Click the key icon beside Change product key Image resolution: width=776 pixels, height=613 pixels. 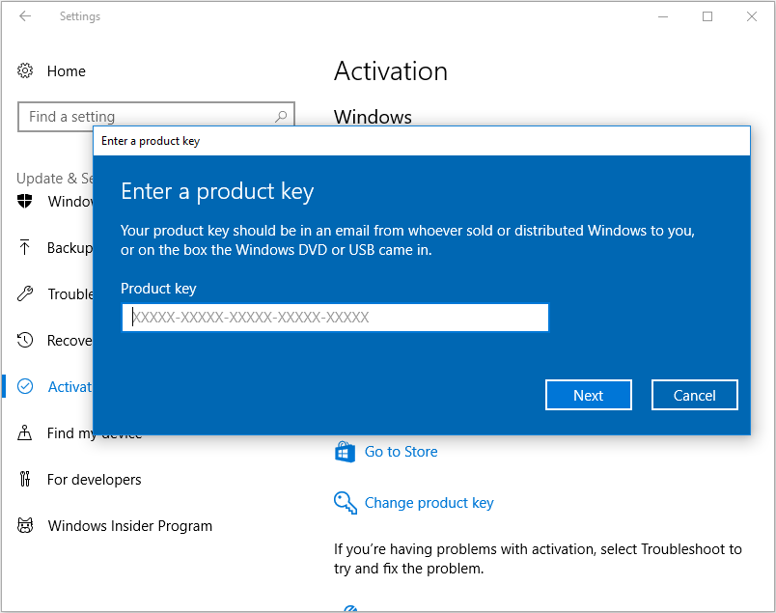(345, 502)
